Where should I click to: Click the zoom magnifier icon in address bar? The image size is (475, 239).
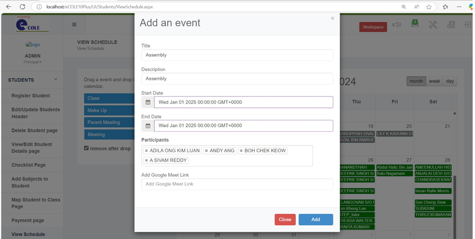[x=404, y=7]
